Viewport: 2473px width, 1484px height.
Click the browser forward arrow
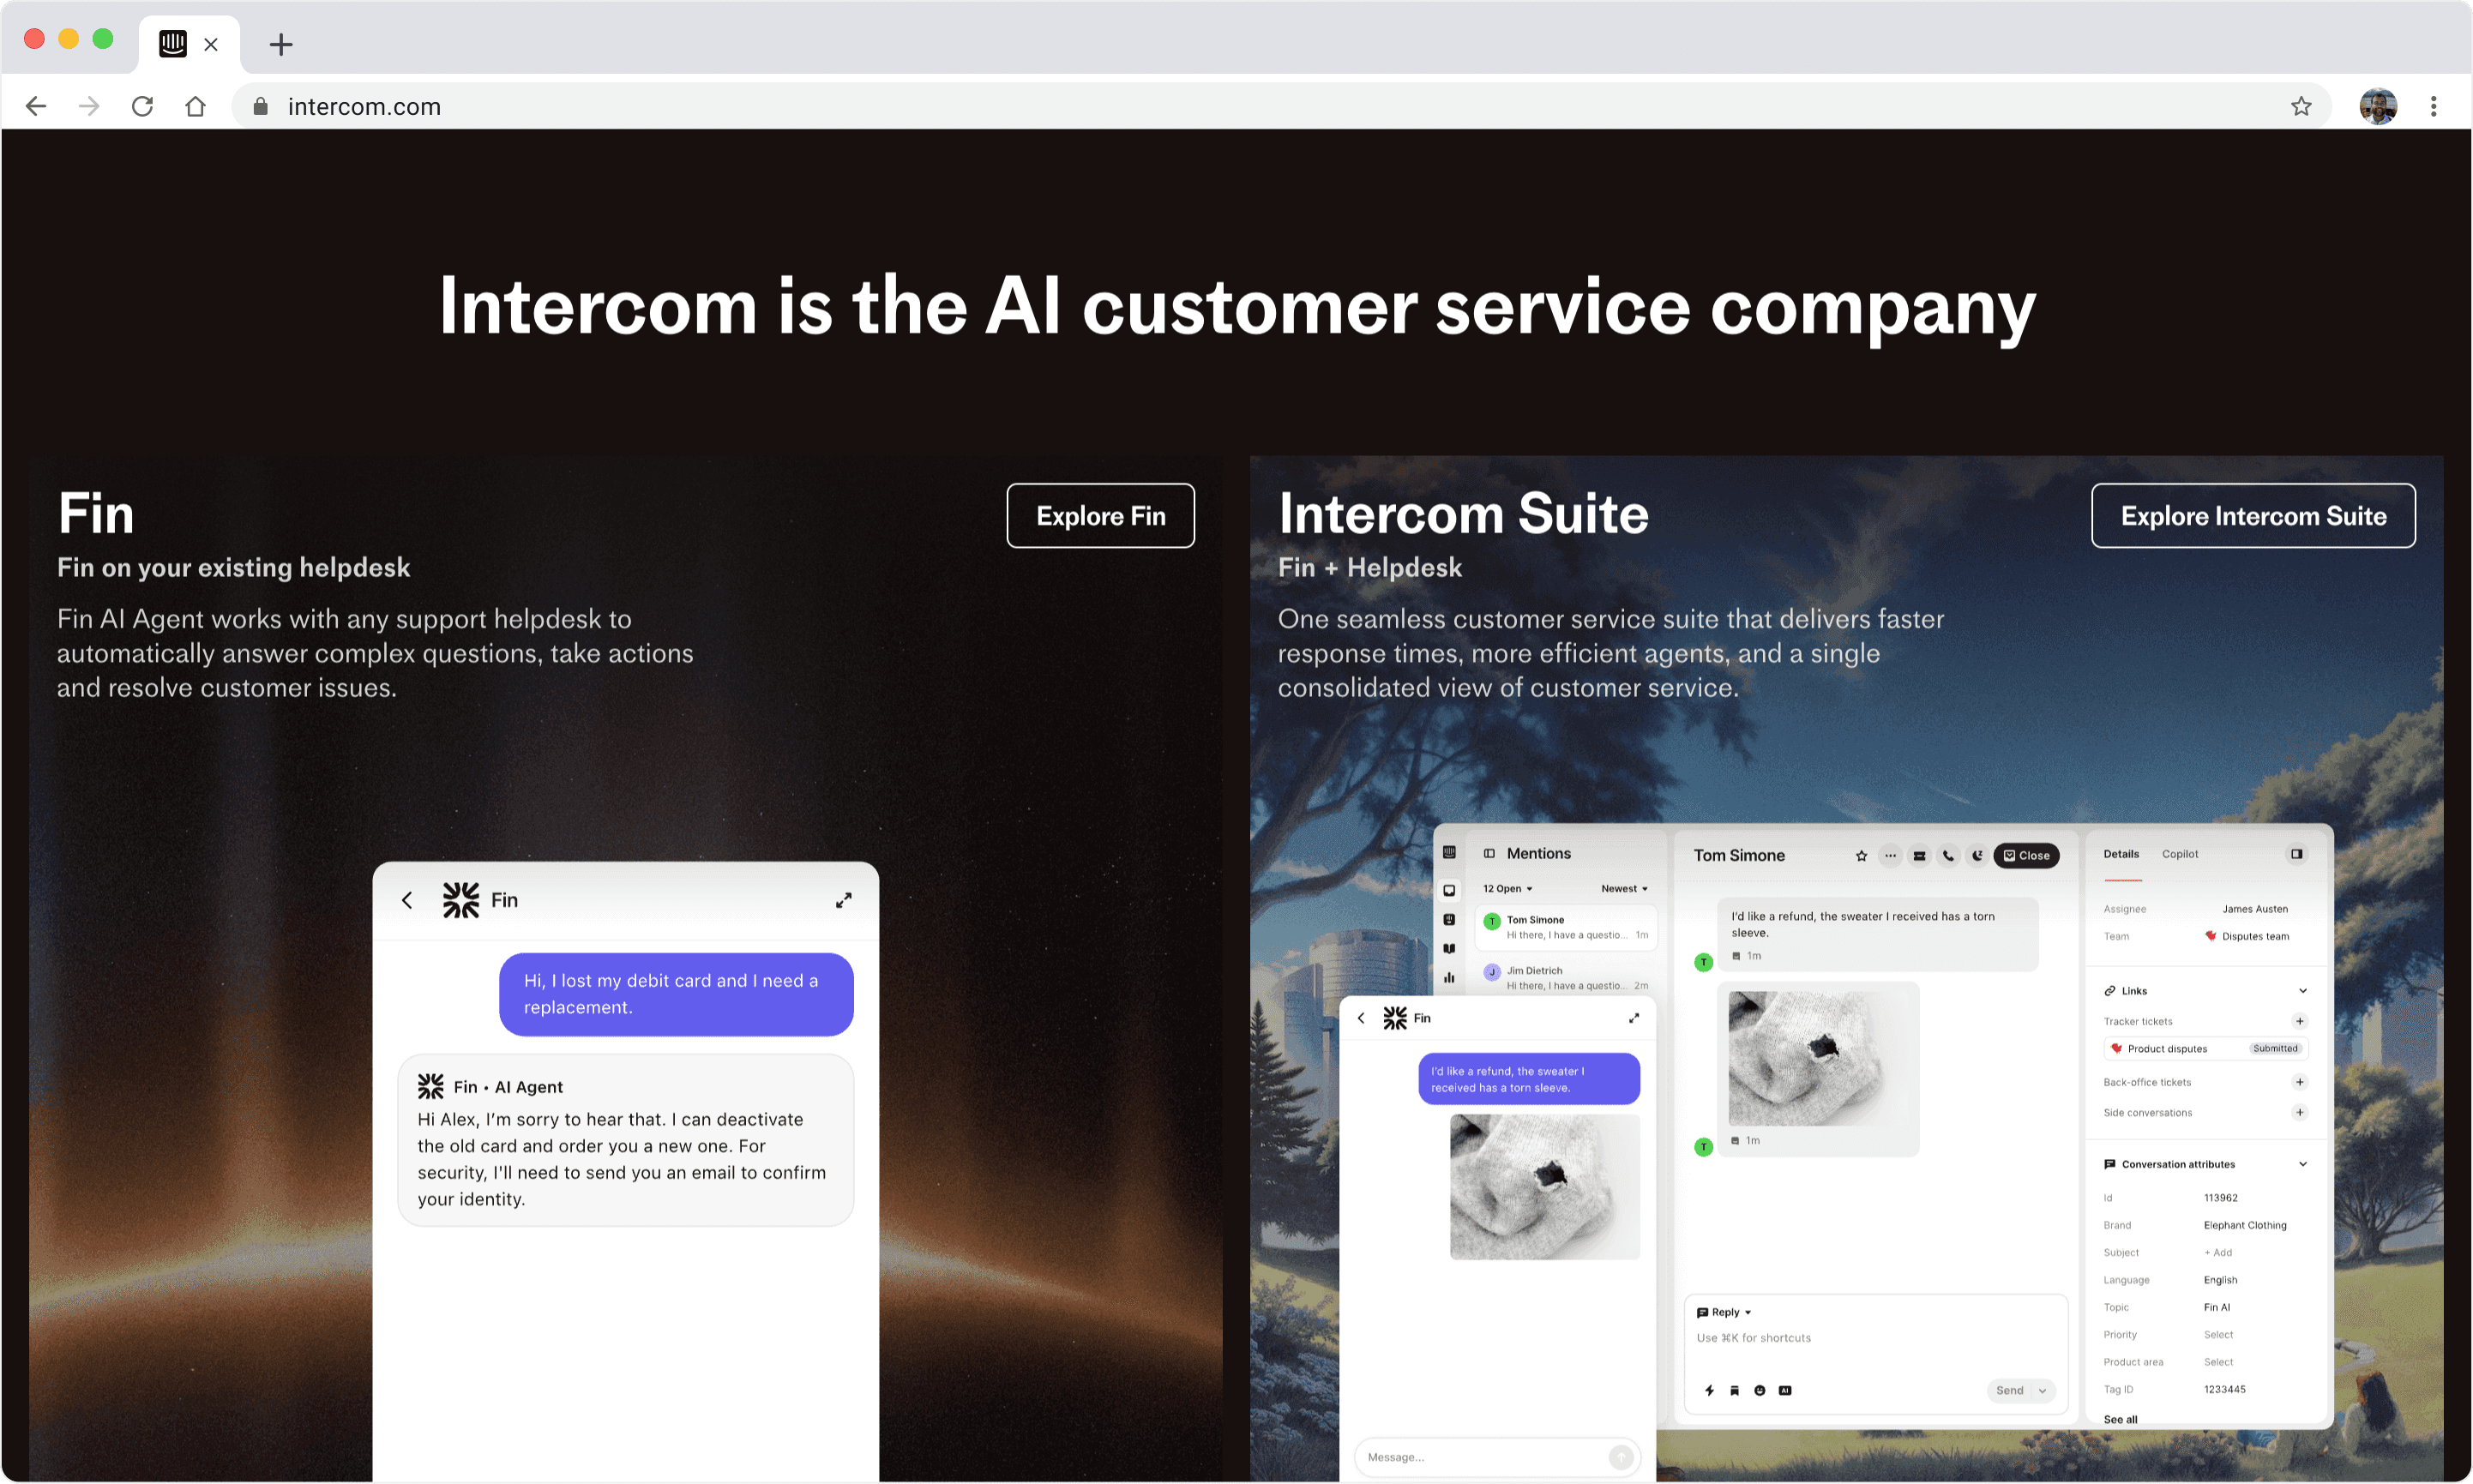click(x=89, y=106)
